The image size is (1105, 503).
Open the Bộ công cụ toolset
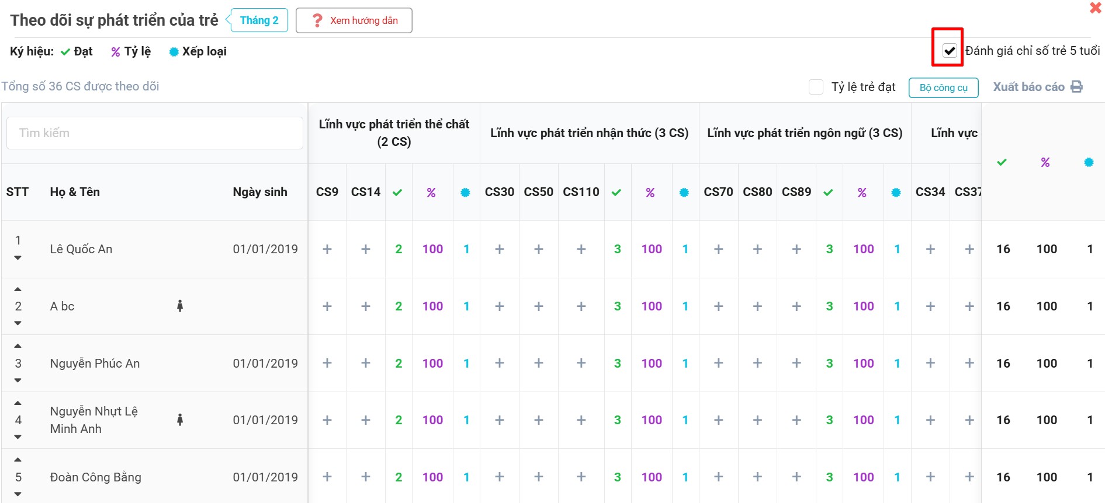tap(943, 88)
